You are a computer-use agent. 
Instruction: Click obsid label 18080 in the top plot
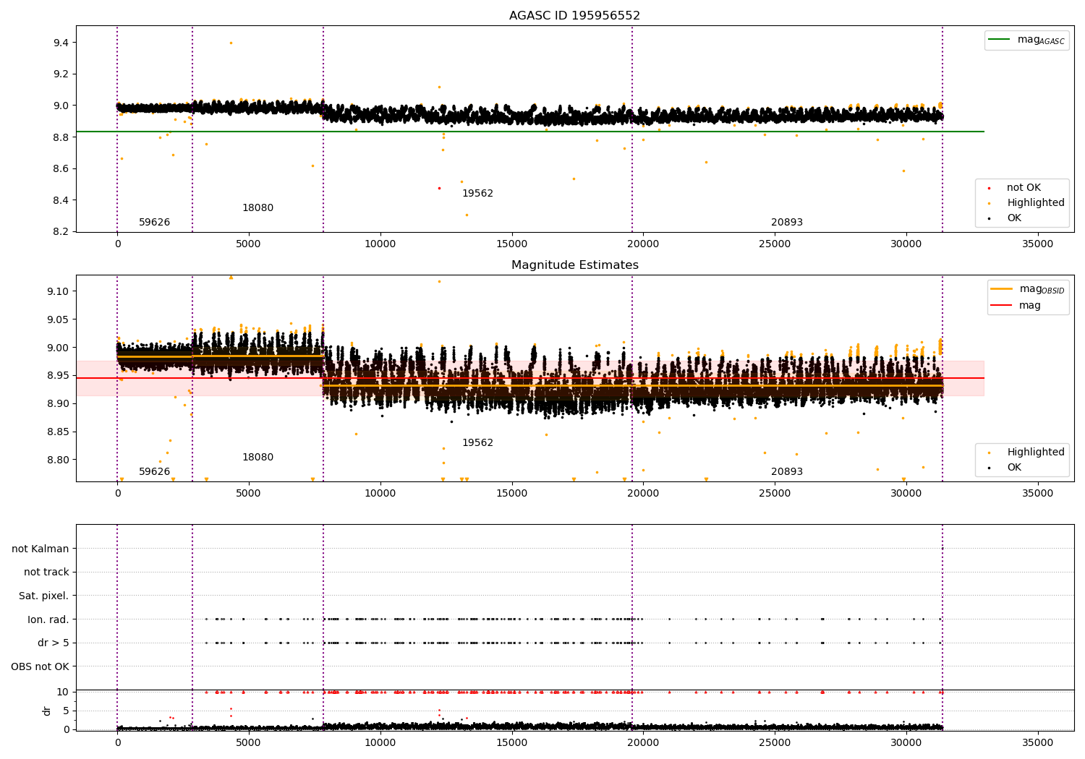pyautogui.click(x=258, y=207)
